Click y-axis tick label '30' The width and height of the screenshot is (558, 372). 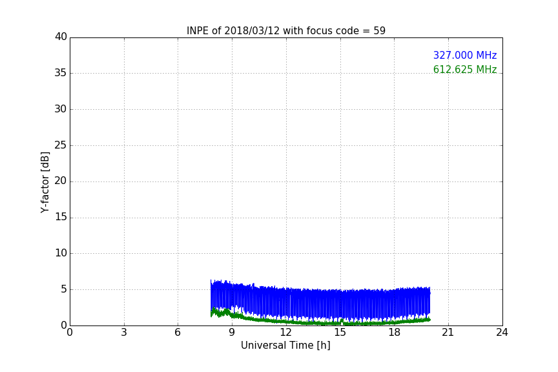(61, 109)
